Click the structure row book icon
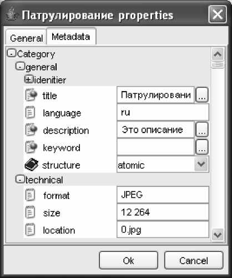Viewport: 232px width, 278px height. point(31,164)
